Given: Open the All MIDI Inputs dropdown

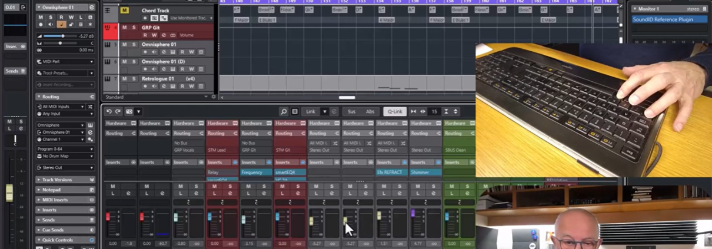Looking at the screenshot, I should [x=61, y=107].
